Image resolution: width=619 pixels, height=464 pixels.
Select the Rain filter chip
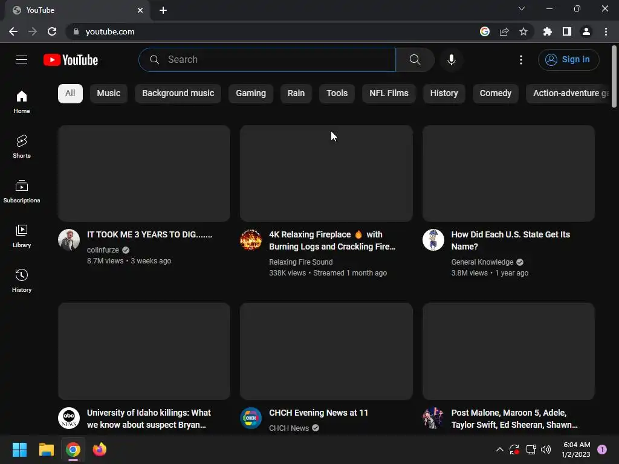296,94
